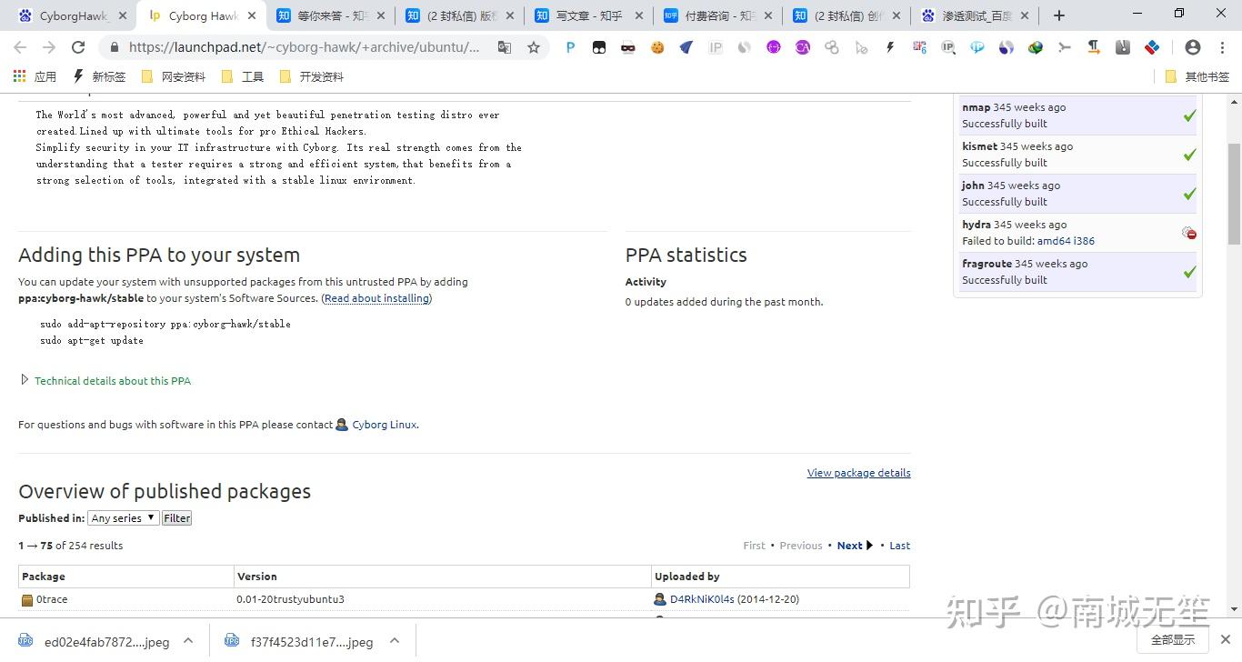Image resolution: width=1242 pixels, height=662 pixels.
Task: Click the Filter button
Action: pyautogui.click(x=177, y=518)
